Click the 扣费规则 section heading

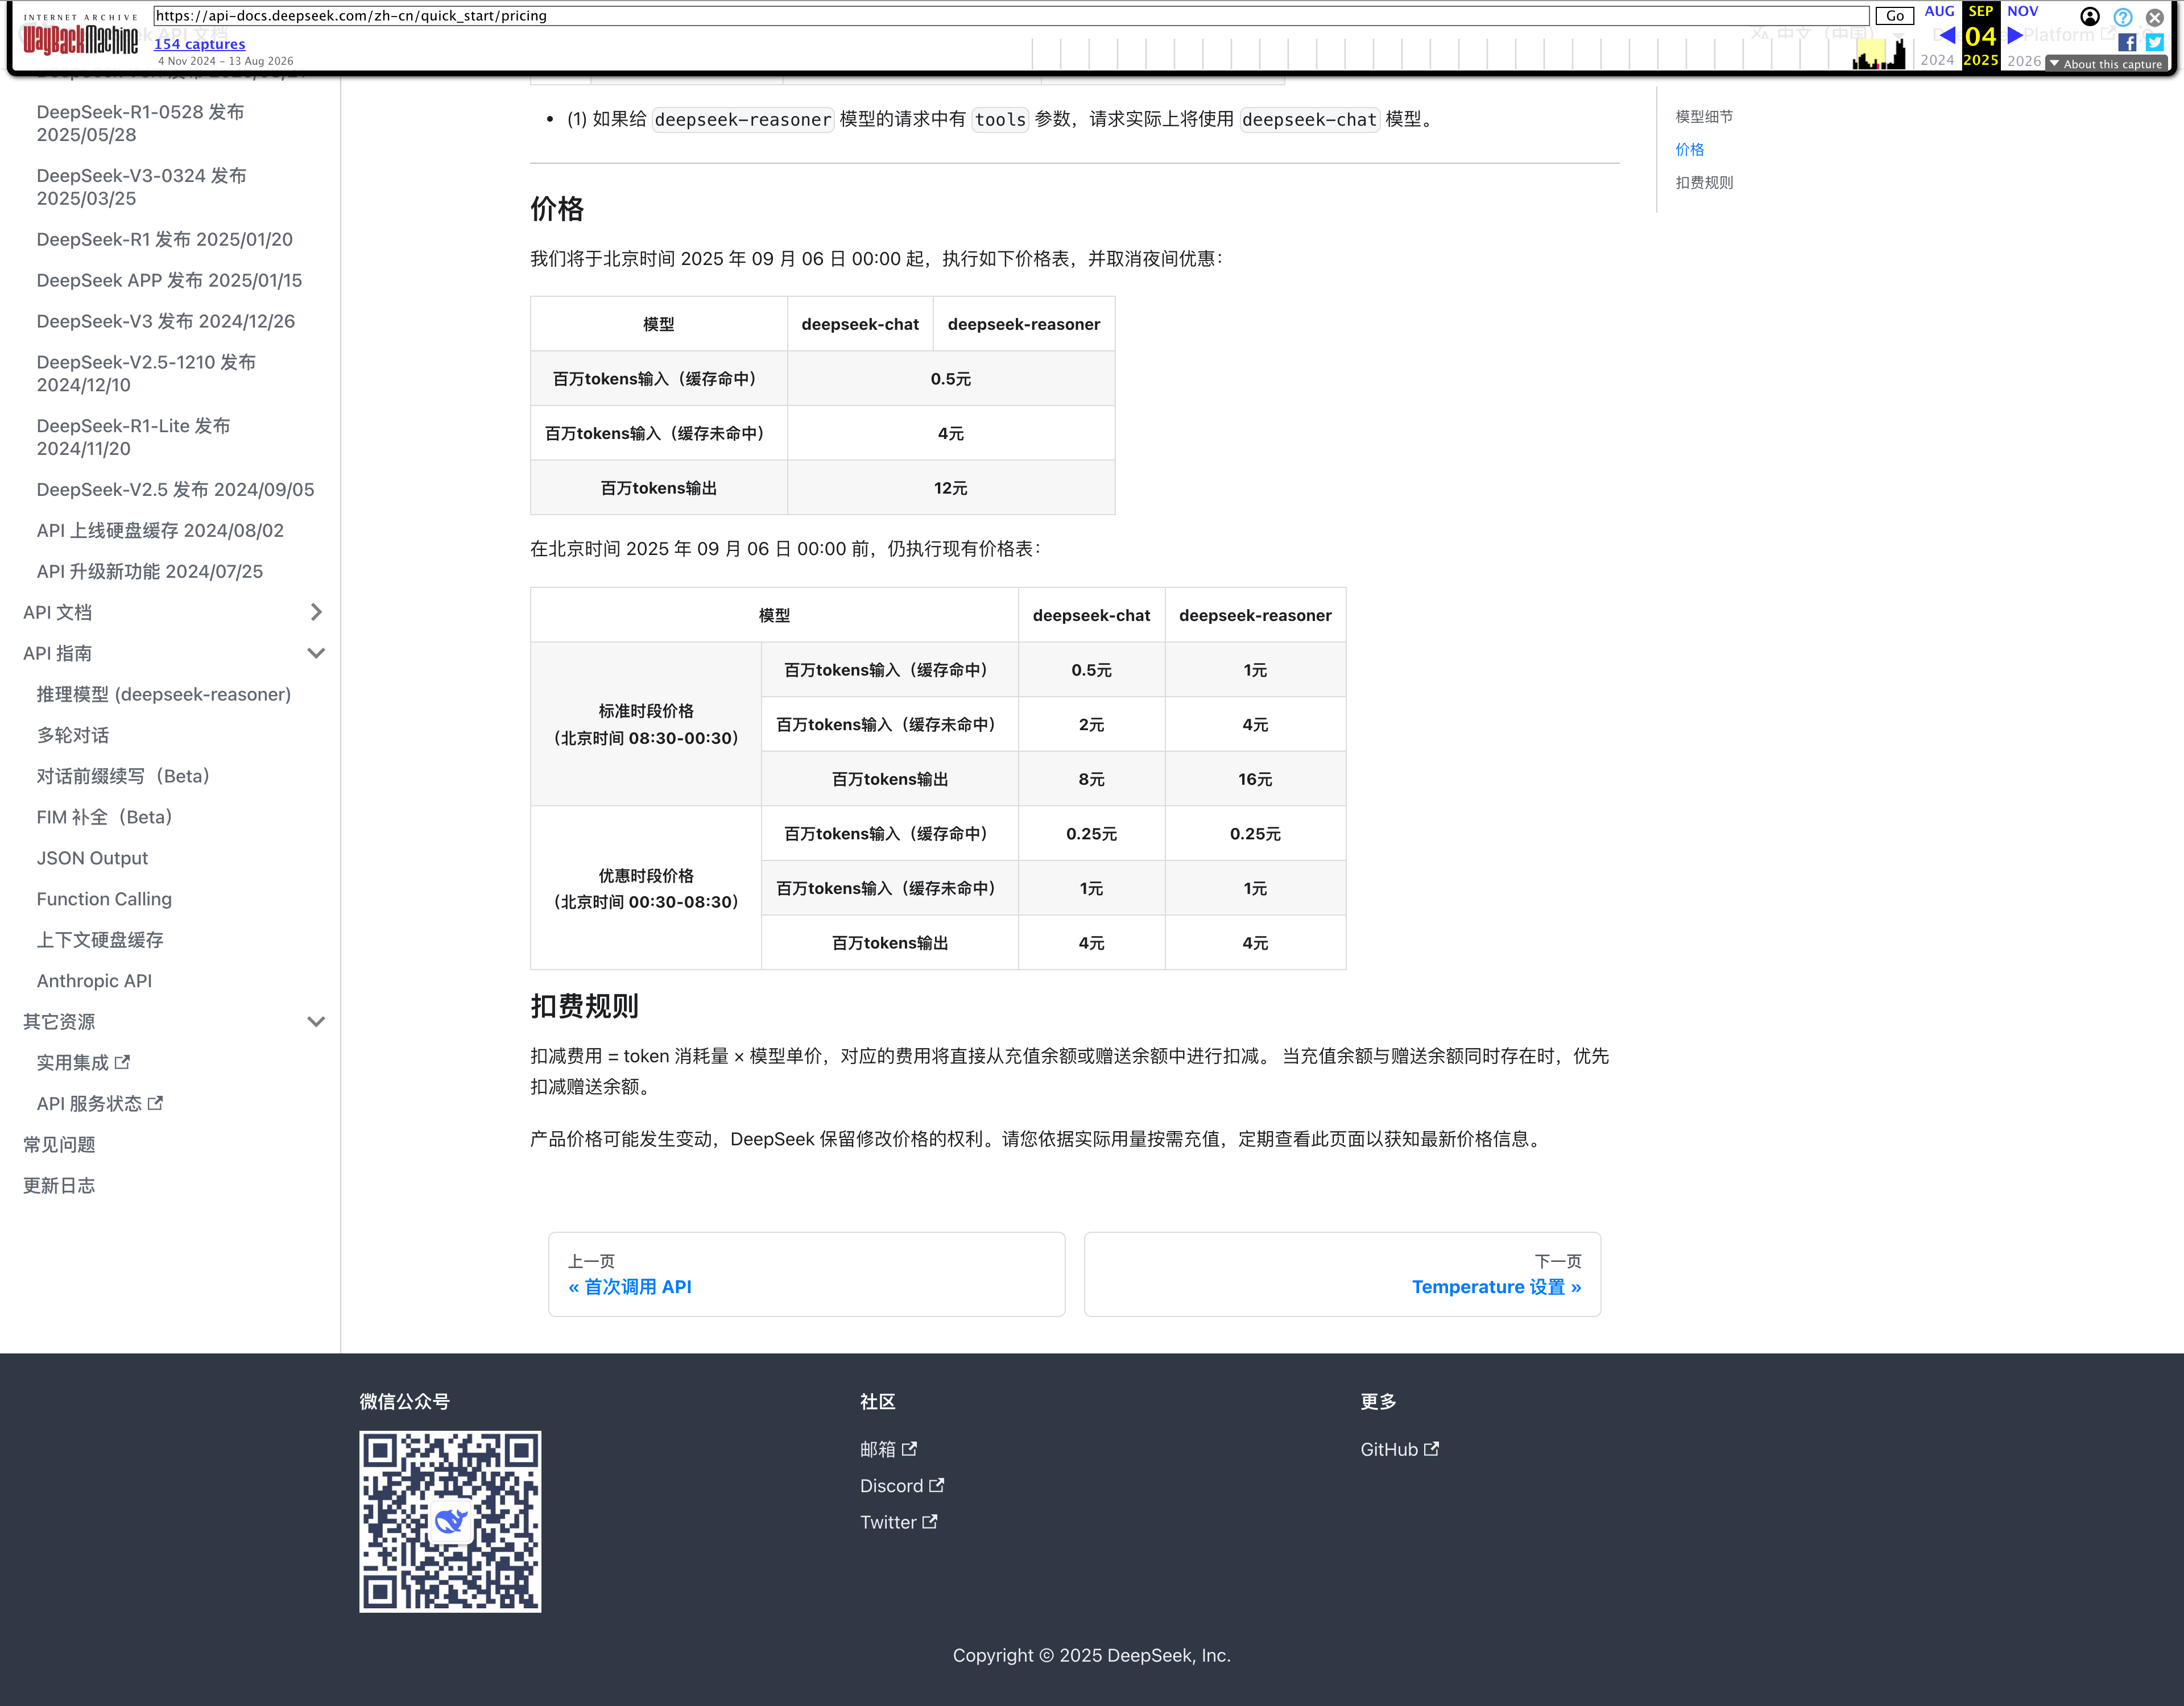click(584, 1006)
